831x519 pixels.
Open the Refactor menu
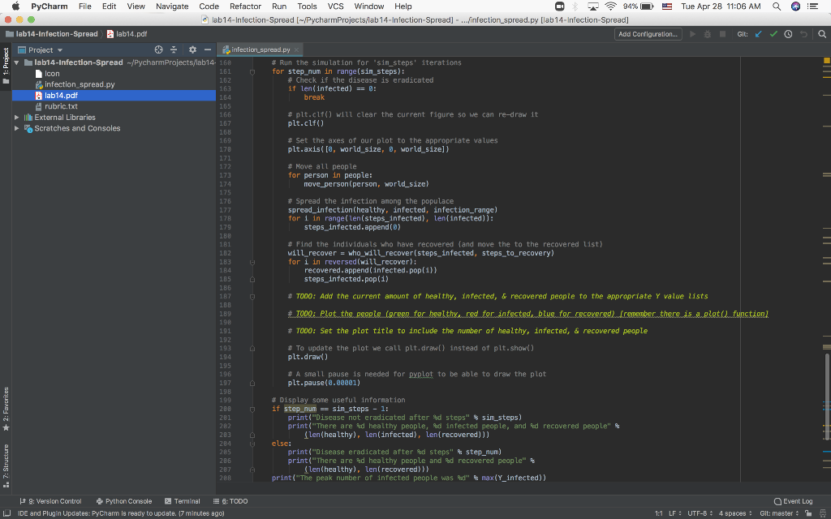245,6
